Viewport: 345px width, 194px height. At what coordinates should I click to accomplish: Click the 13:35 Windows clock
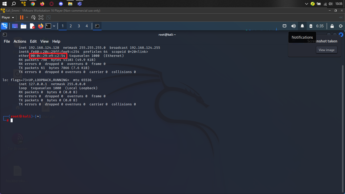[339, 4]
